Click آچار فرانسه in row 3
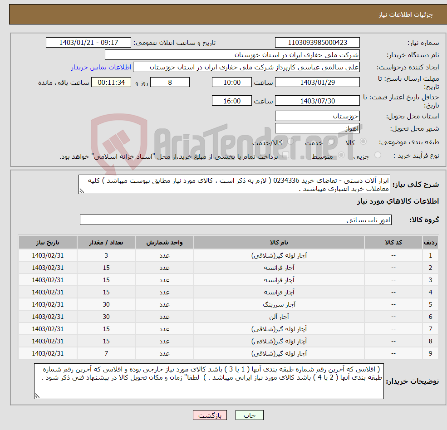This screenshot has height=430, width=447. [x=279, y=280]
